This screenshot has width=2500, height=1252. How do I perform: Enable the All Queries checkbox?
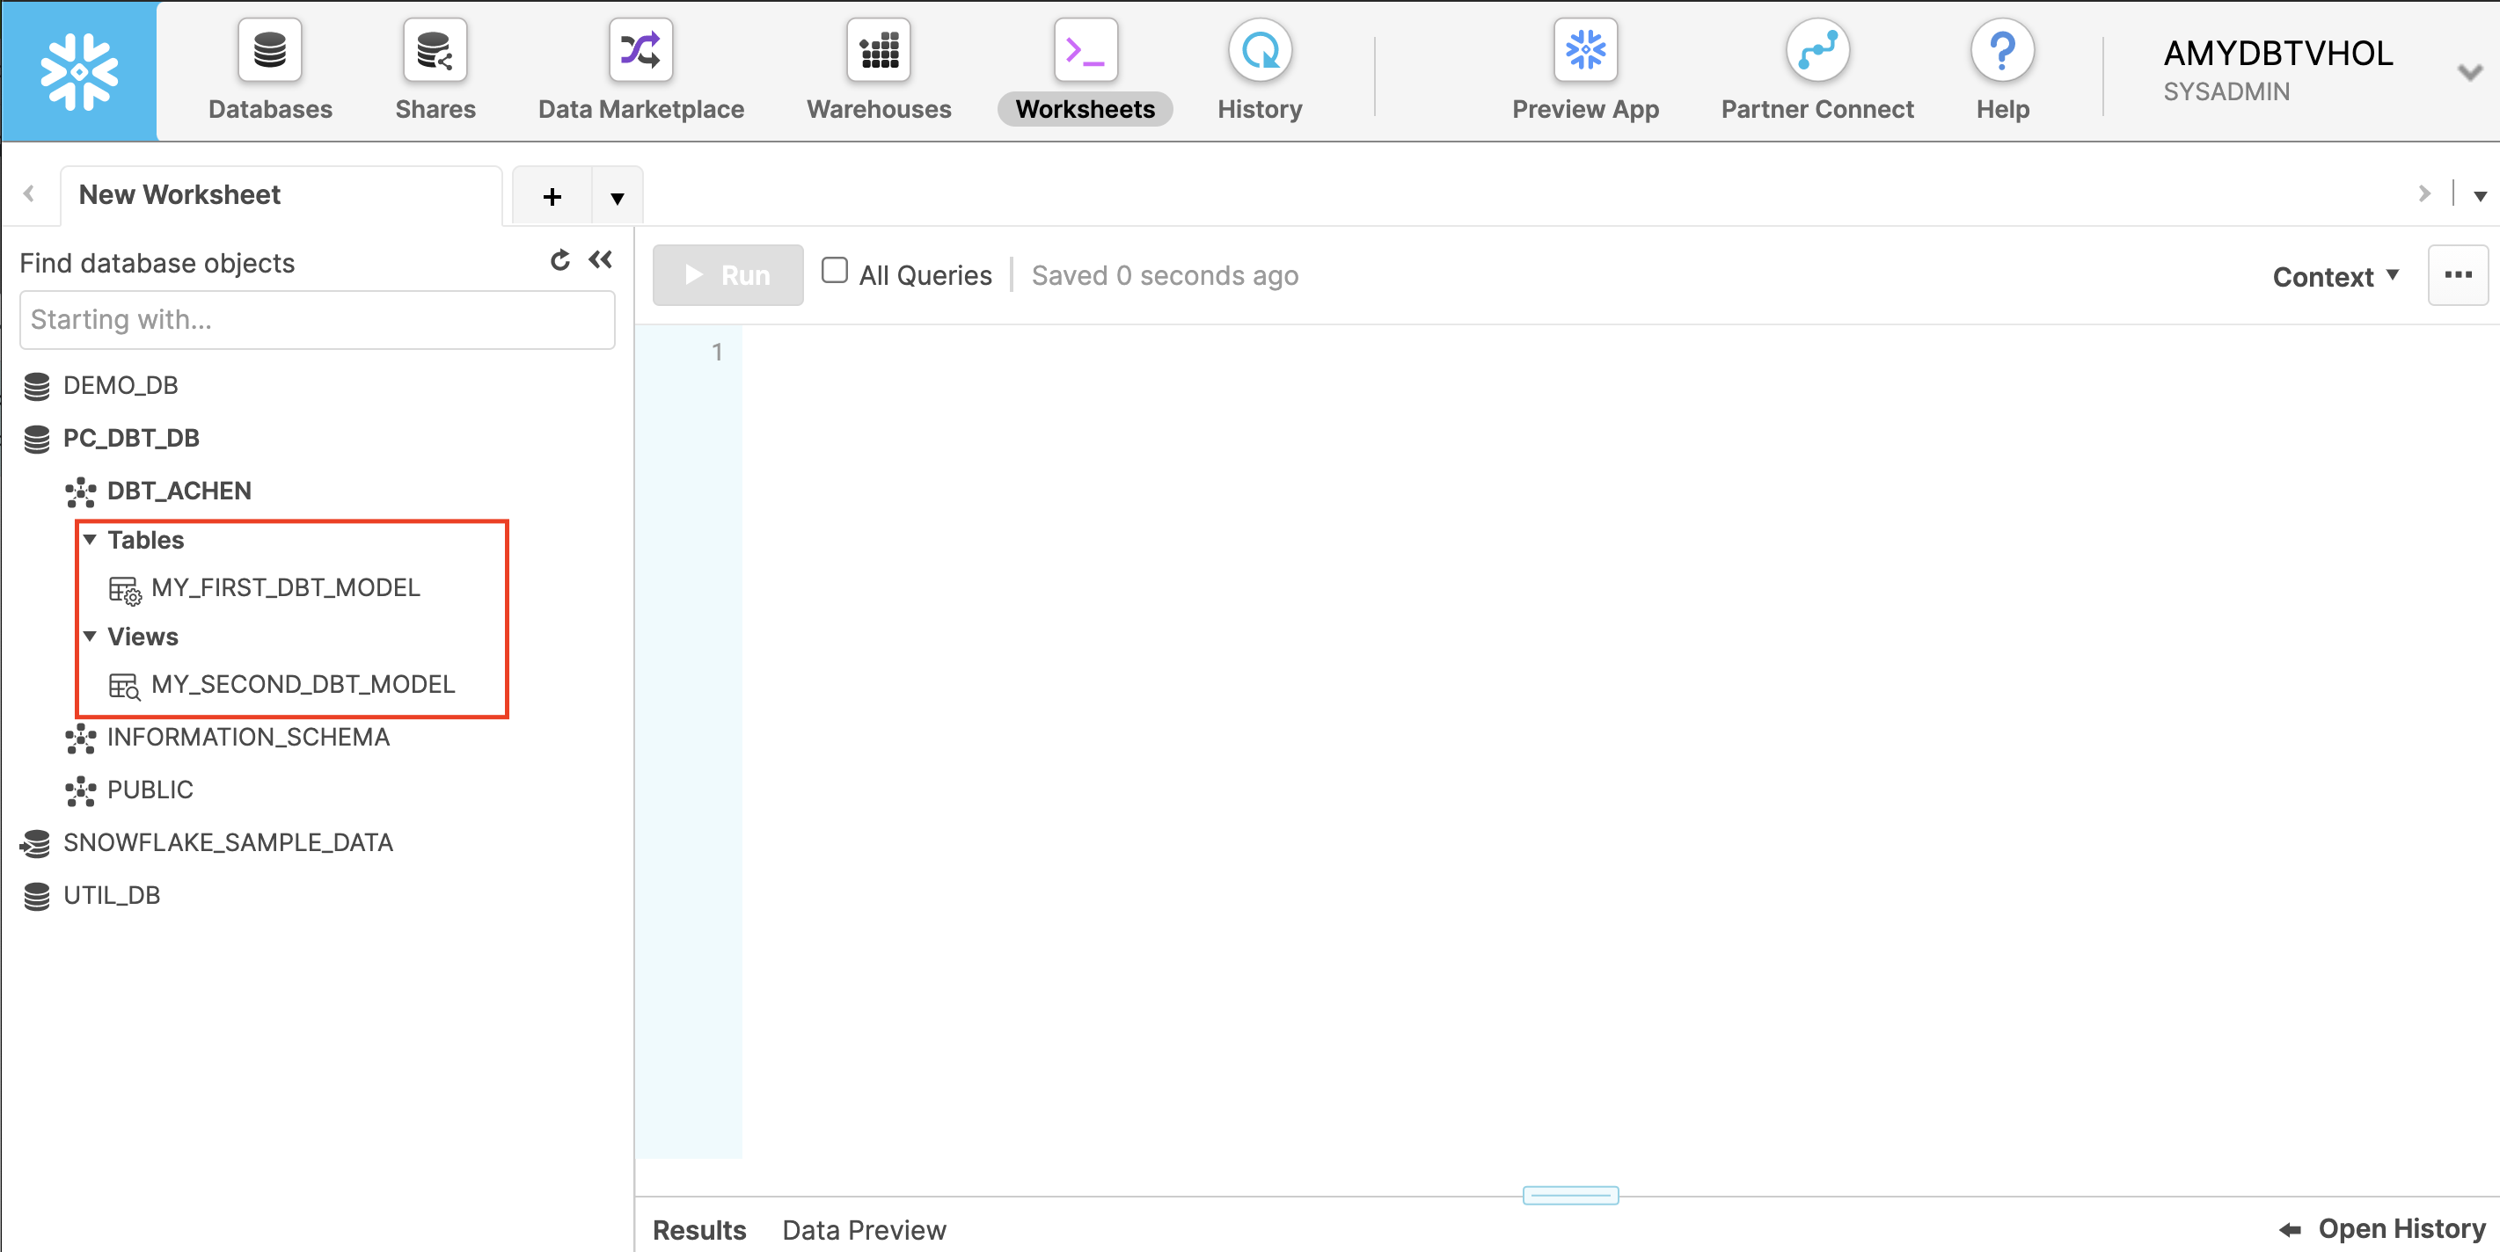(834, 271)
